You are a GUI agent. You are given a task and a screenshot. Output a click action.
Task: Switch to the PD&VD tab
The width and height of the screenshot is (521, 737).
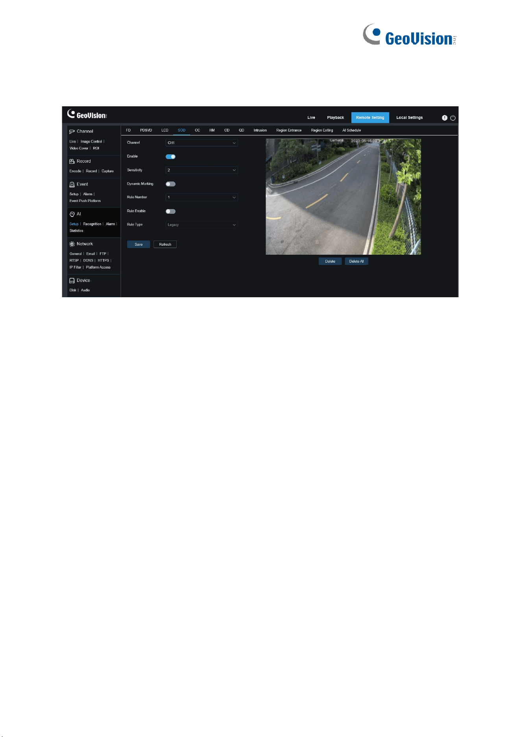146,130
